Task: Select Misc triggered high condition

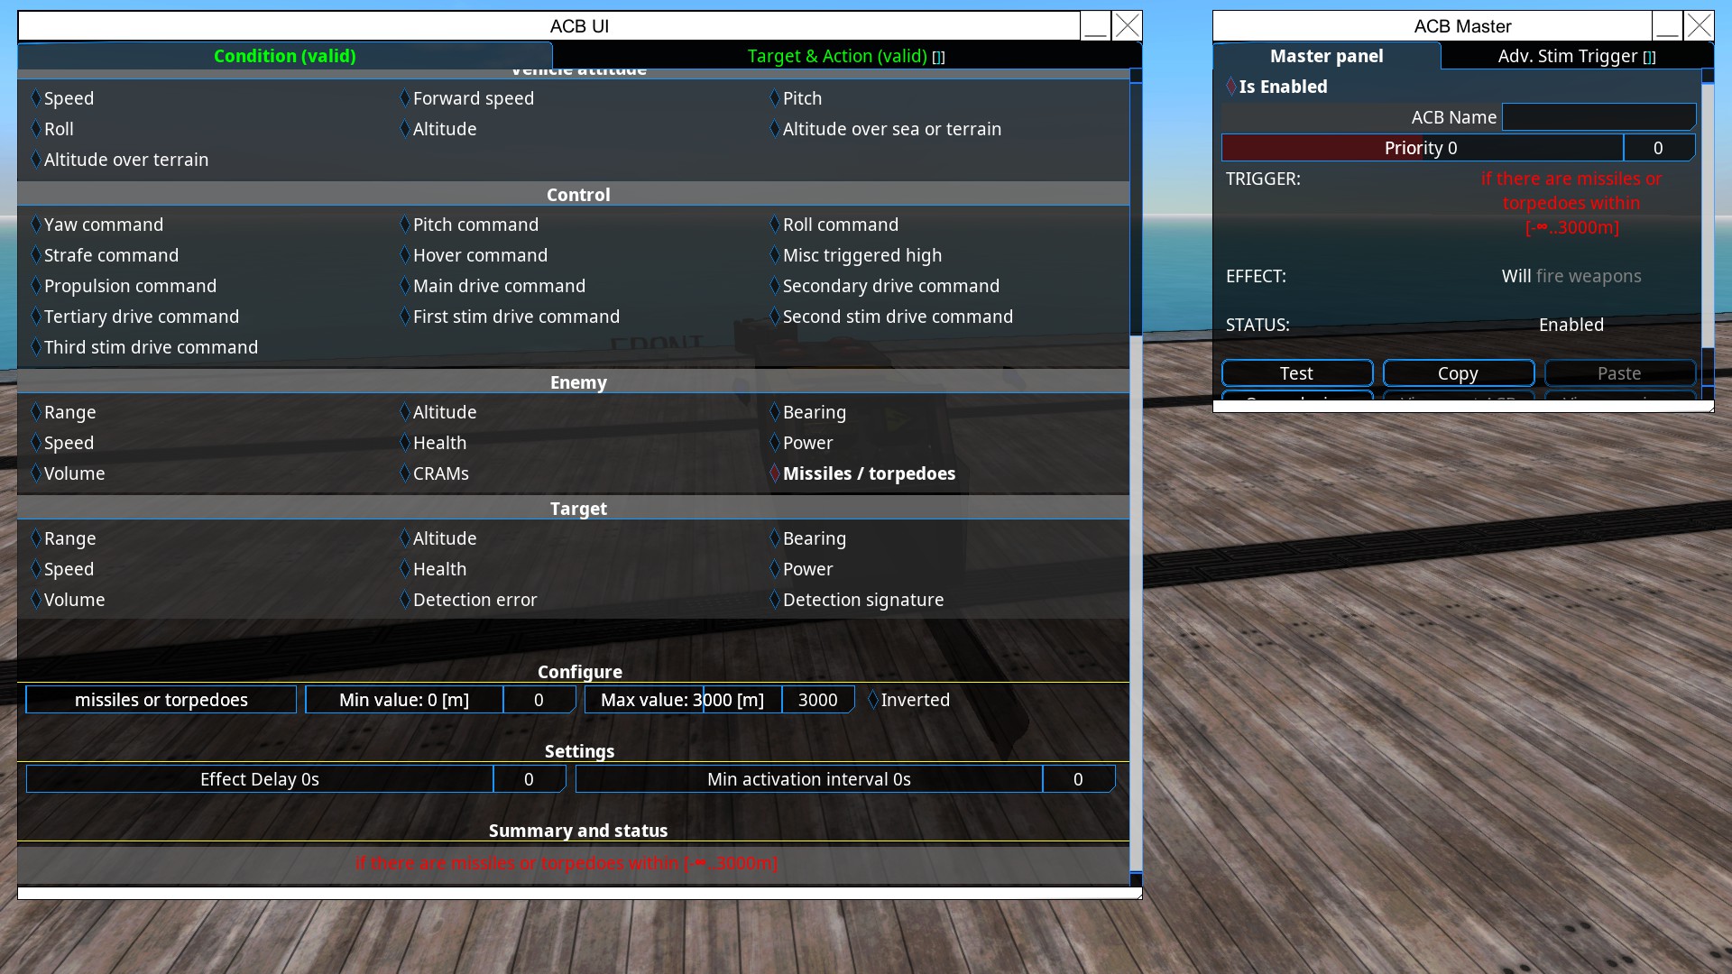Action: [861, 255]
